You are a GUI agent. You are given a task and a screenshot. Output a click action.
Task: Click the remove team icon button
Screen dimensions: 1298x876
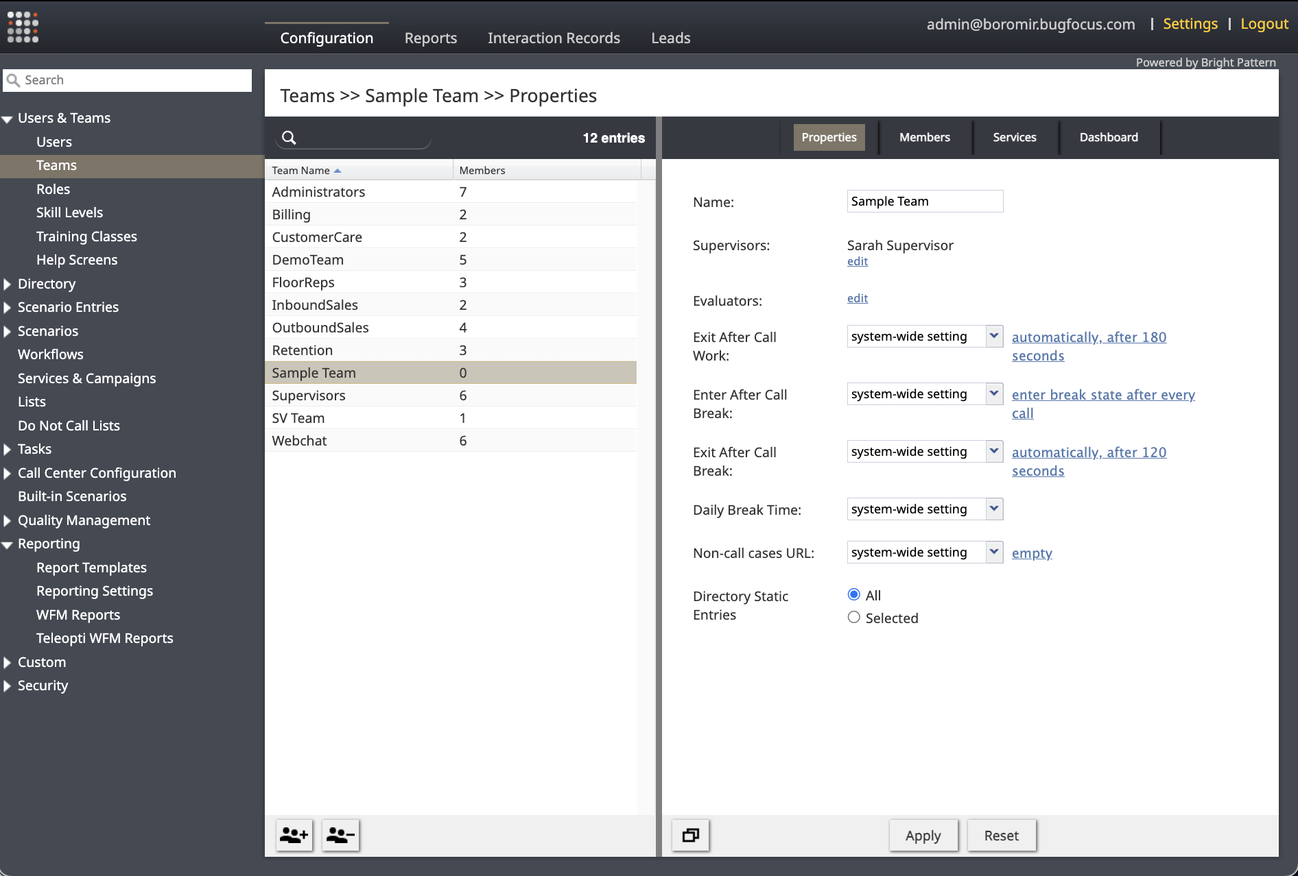pos(340,835)
